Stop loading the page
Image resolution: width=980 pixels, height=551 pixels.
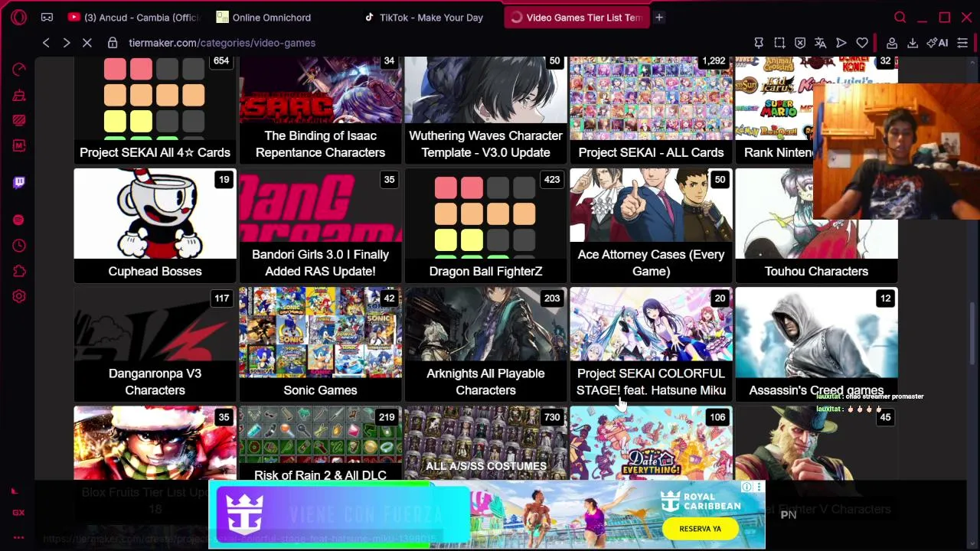(x=87, y=43)
